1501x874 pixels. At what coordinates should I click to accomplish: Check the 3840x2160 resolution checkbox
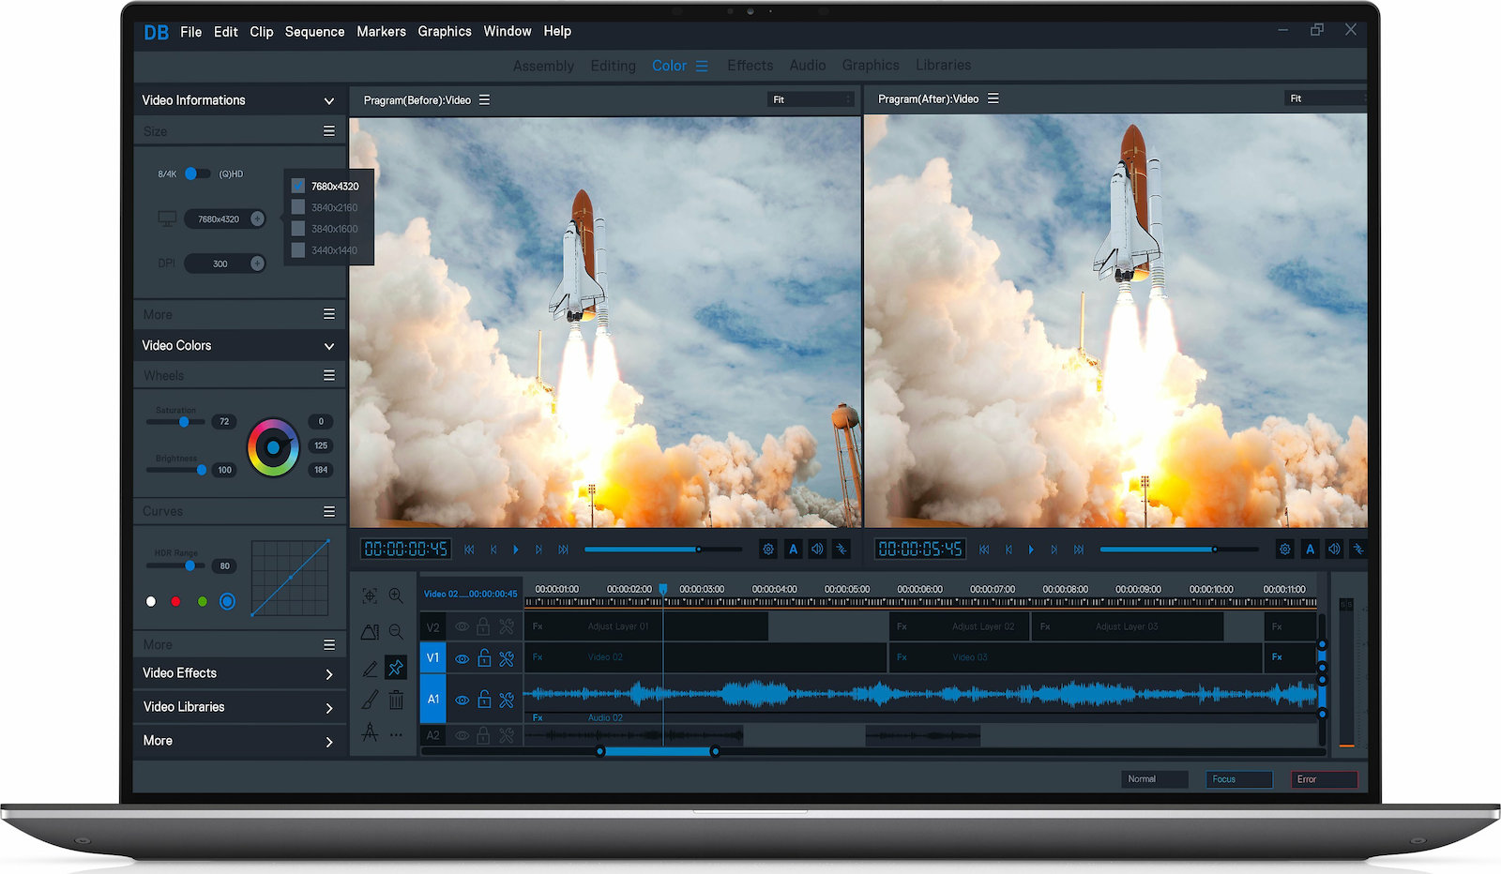click(298, 207)
